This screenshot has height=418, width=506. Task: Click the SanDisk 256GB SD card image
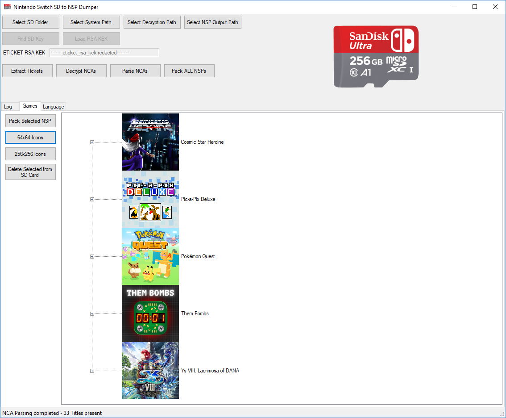coord(376,56)
